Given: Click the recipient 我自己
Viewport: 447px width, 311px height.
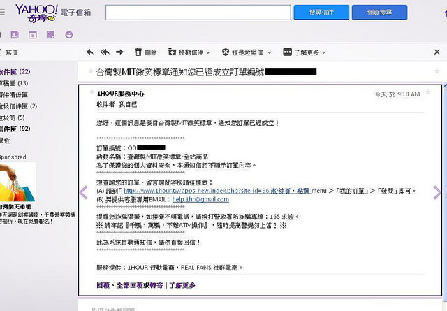Looking at the screenshot, I should tap(128, 104).
